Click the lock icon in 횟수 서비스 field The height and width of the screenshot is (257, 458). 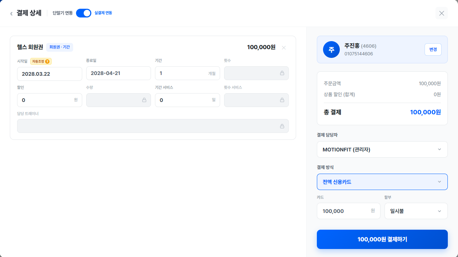point(282,100)
